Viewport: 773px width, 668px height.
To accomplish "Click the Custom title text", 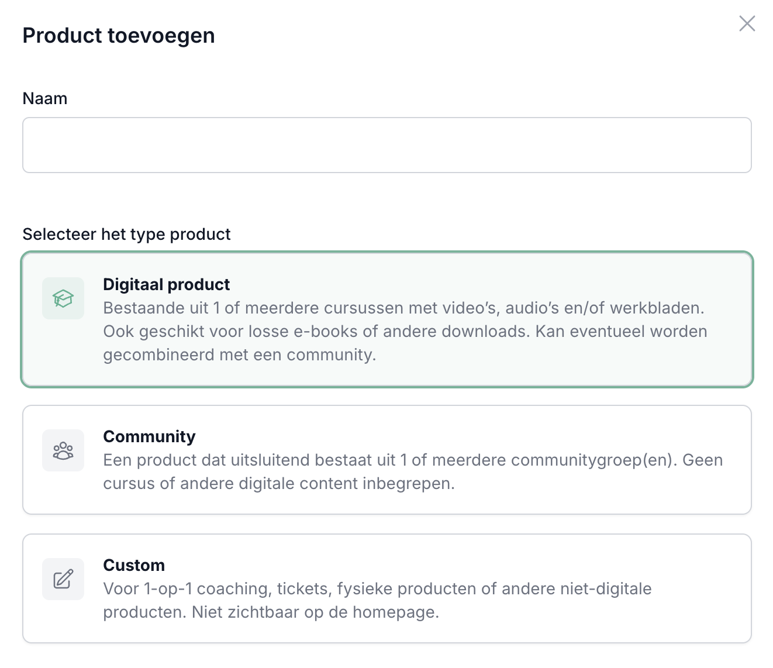I will [x=134, y=565].
